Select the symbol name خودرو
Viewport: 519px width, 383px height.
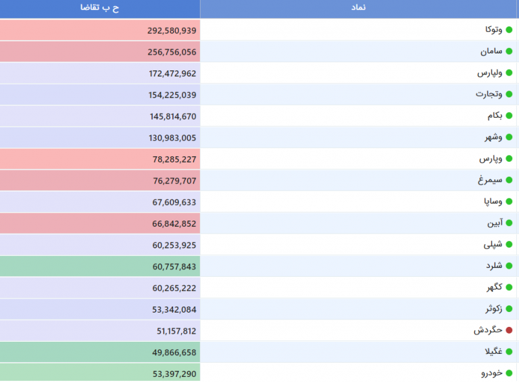click(491, 374)
